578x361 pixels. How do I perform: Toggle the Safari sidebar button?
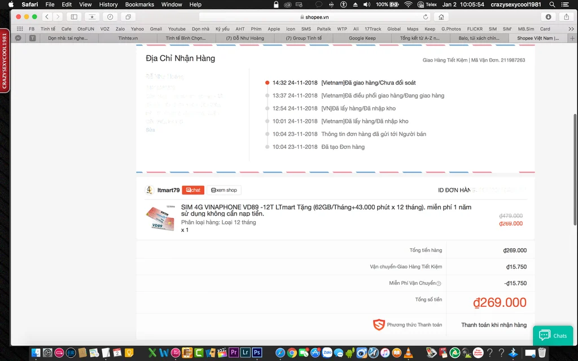[x=74, y=17]
